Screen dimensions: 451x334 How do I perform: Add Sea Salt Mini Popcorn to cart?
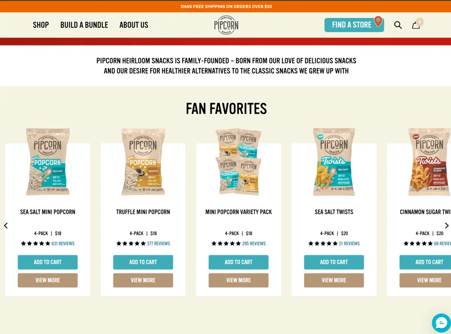pyautogui.click(x=48, y=262)
